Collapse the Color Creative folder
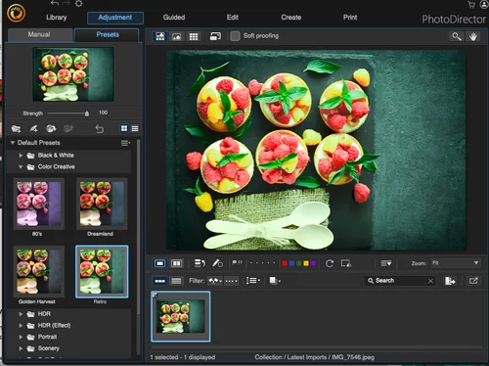489x366 pixels. point(21,166)
